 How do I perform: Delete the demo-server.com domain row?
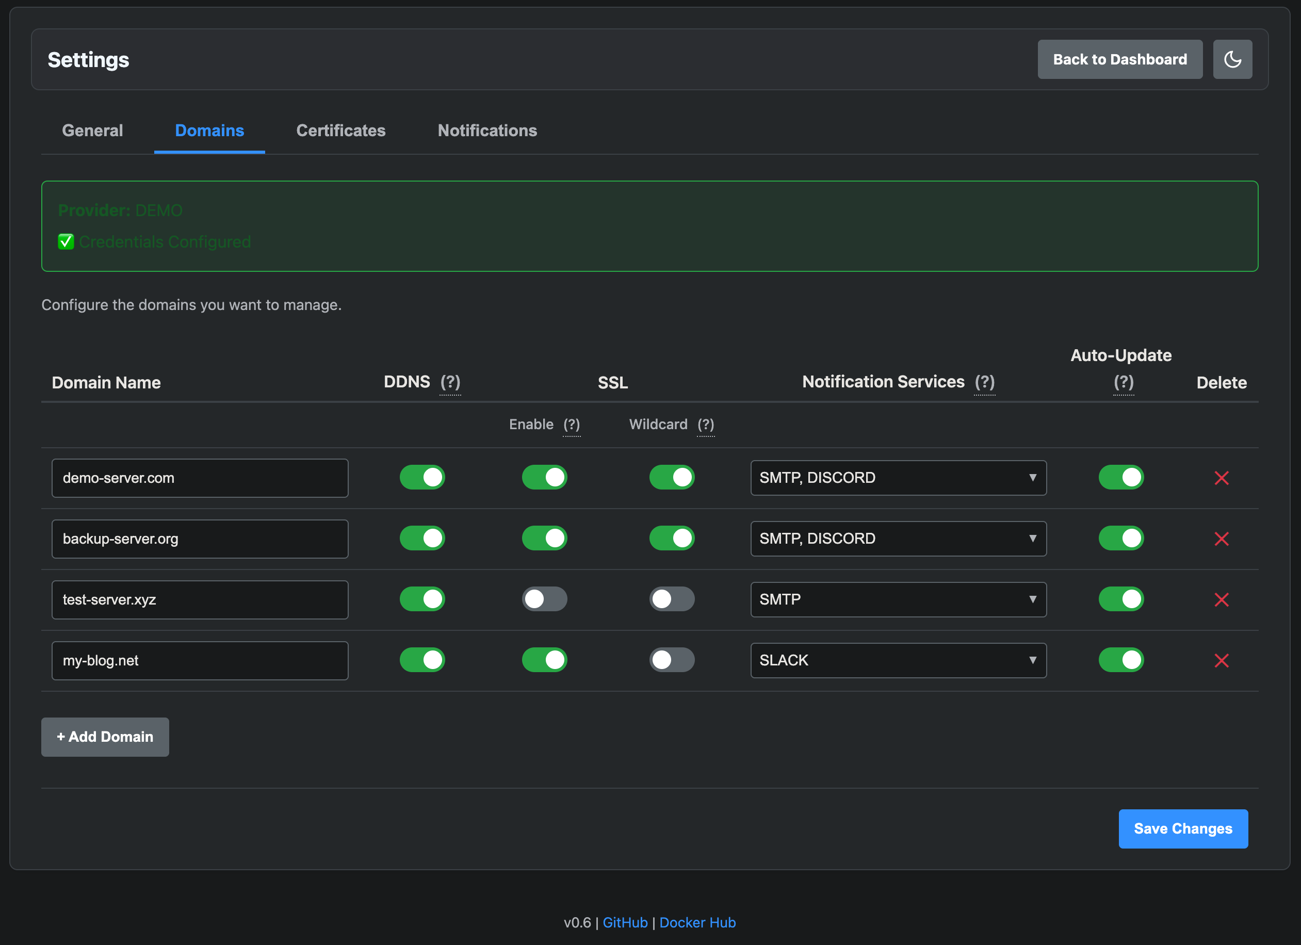(1221, 478)
